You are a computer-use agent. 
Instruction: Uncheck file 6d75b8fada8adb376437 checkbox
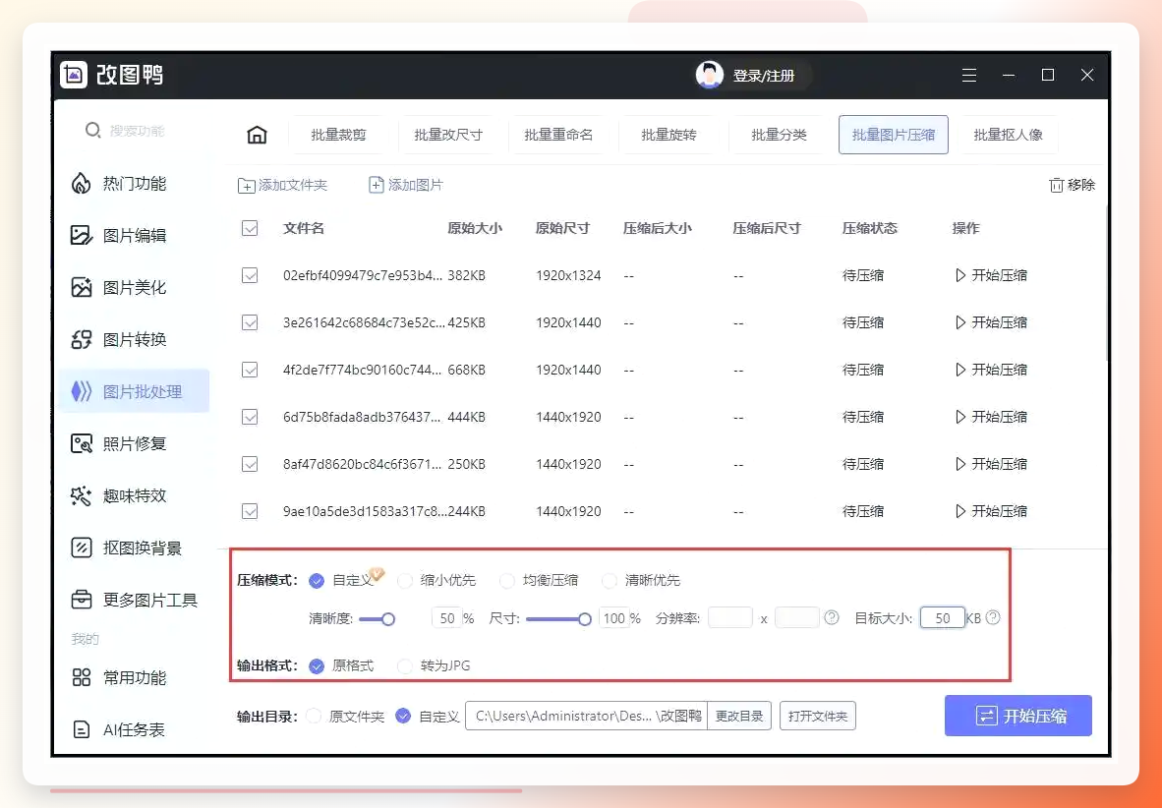pyautogui.click(x=250, y=417)
